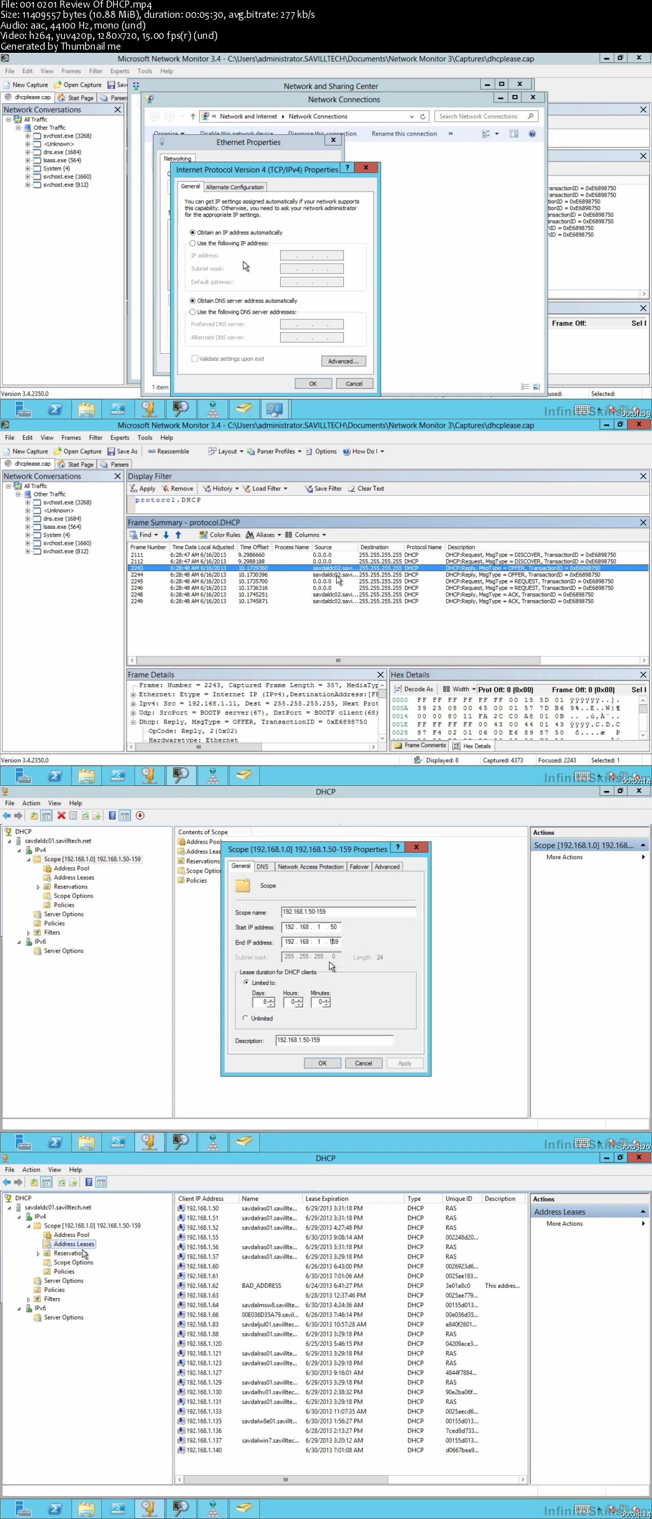Click Clear Text in Display Filter

[x=371, y=489]
